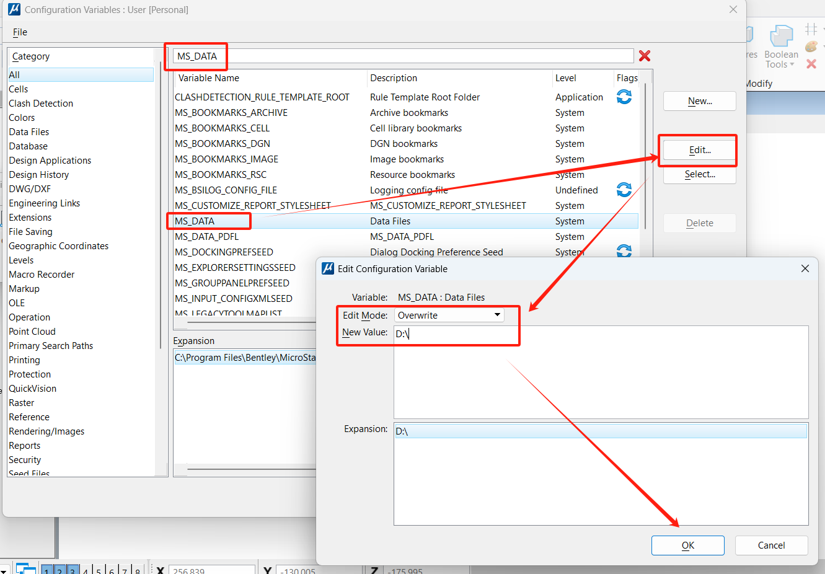Toggle view 3 in the bottom status bar
The image size is (825, 574).
tap(73, 570)
